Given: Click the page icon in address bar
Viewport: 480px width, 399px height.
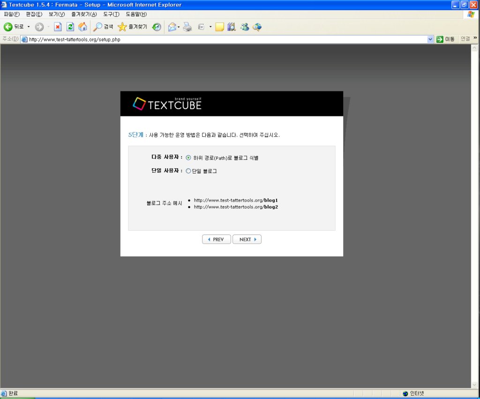Looking at the screenshot, I should (24, 39).
